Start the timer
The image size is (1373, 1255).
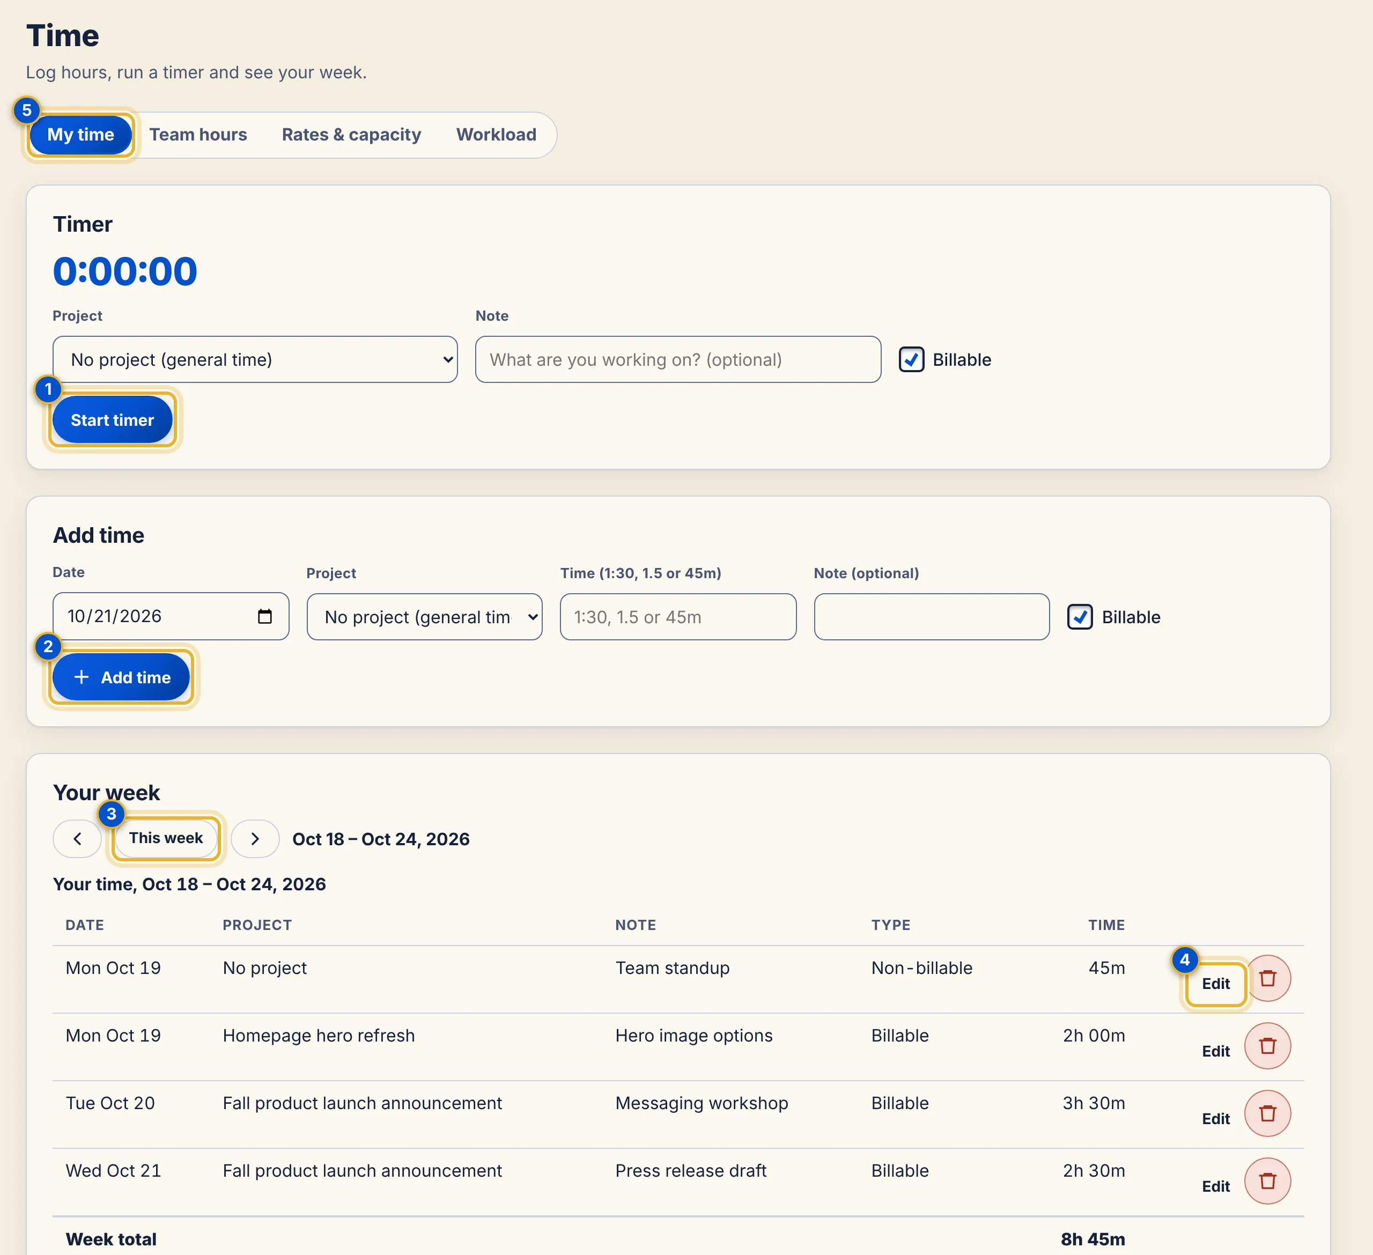[x=113, y=420]
